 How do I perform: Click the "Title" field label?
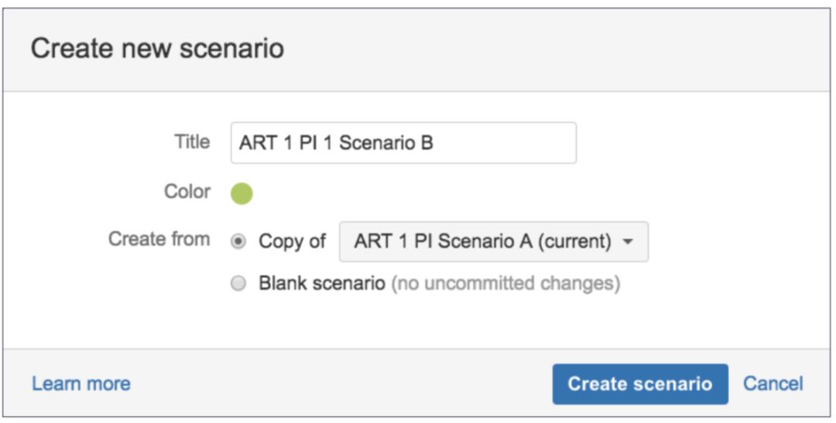(x=192, y=142)
